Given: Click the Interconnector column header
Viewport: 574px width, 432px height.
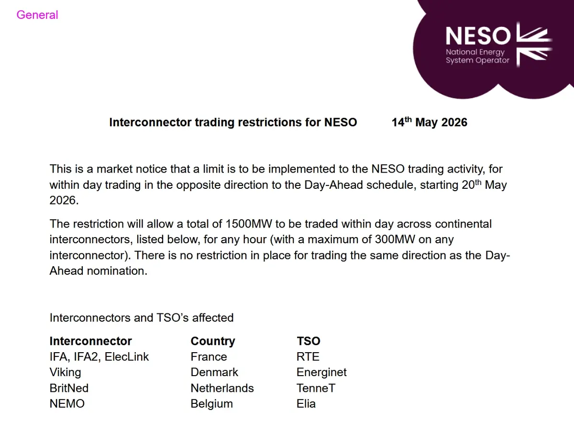Looking at the screenshot, I should [x=90, y=341].
